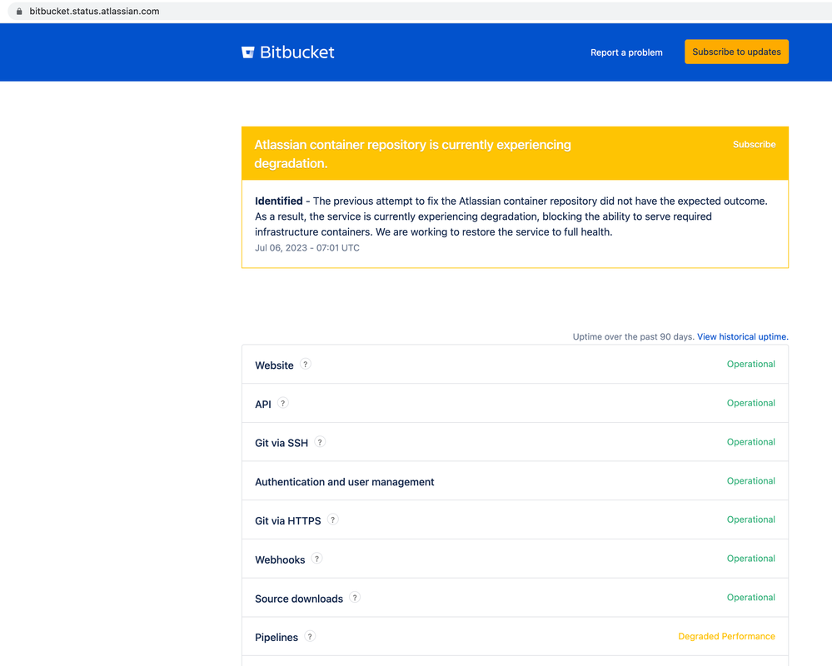Click the Pipelines component name
The height and width of the screenshot is (666, 832).
point(277,638)
